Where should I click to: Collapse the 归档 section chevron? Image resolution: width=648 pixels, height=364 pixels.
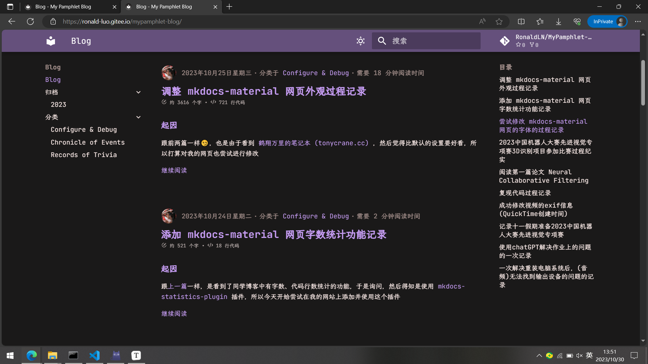[x=138, y=92]
